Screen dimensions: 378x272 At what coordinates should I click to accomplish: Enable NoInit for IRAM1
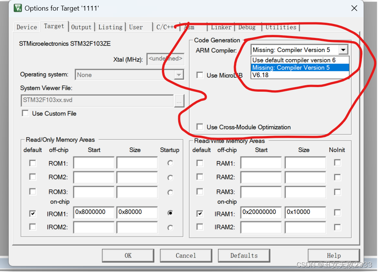coord(337,213)
